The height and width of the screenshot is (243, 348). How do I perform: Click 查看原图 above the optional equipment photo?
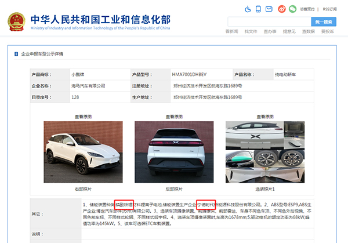click(x=265, y=117)
